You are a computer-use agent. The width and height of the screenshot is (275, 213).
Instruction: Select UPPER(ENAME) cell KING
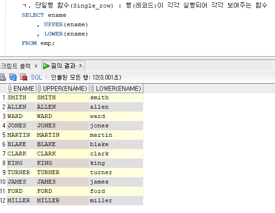click(x=63, y=163)
